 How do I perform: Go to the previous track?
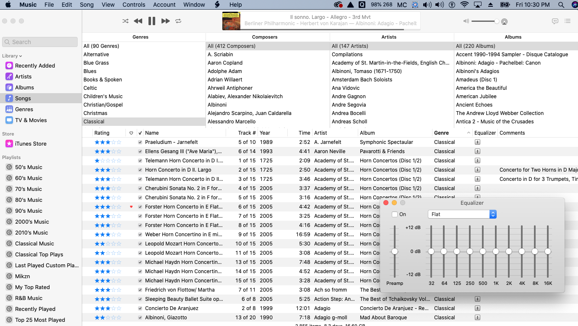coord(138,21)
